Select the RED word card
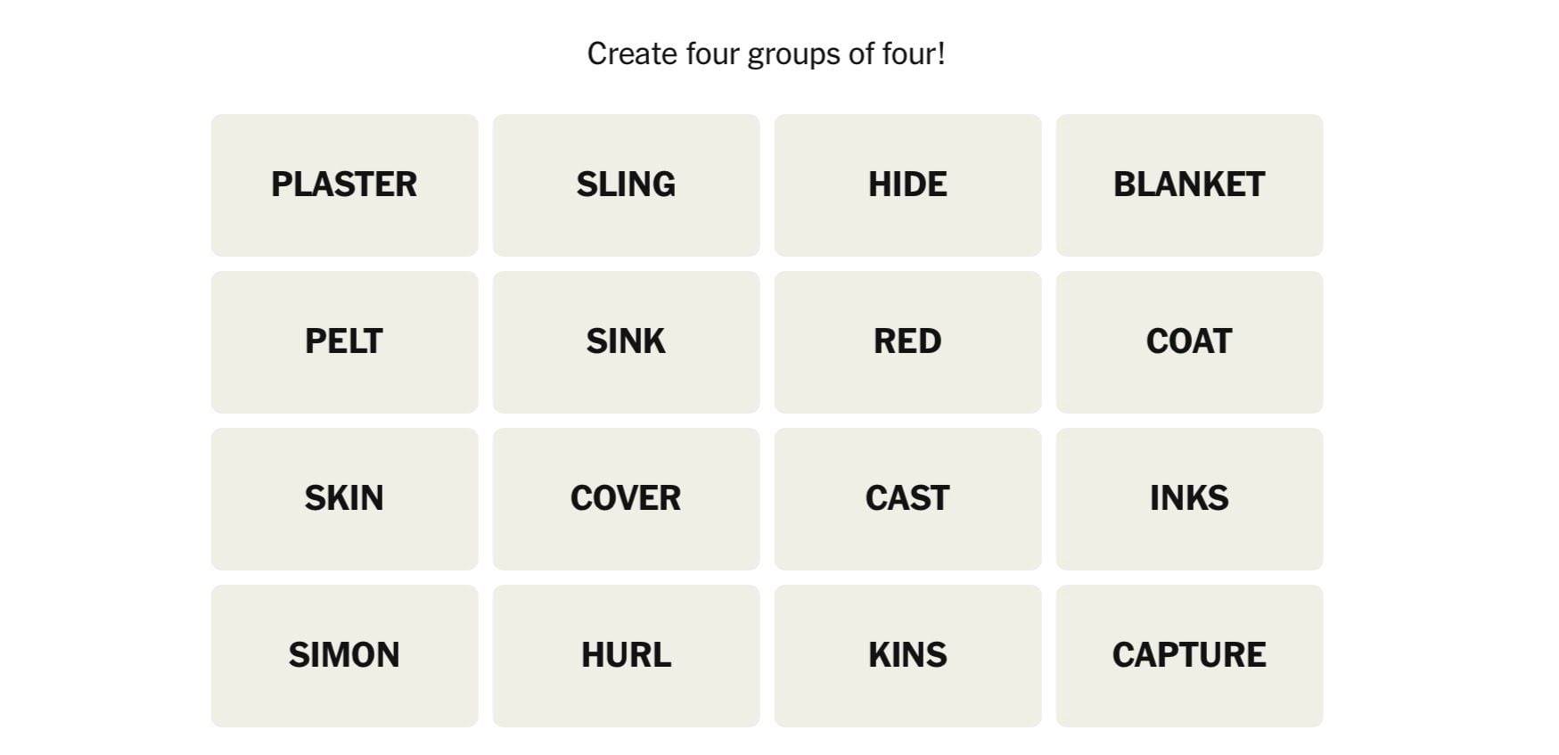The image size is (1559, 755). coord(907,341)
